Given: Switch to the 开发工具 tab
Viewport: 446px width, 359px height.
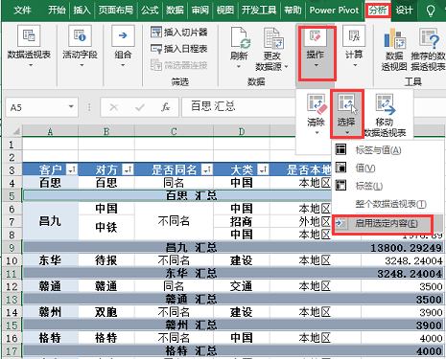Looking at the screenshot, I should pos(259,11).
